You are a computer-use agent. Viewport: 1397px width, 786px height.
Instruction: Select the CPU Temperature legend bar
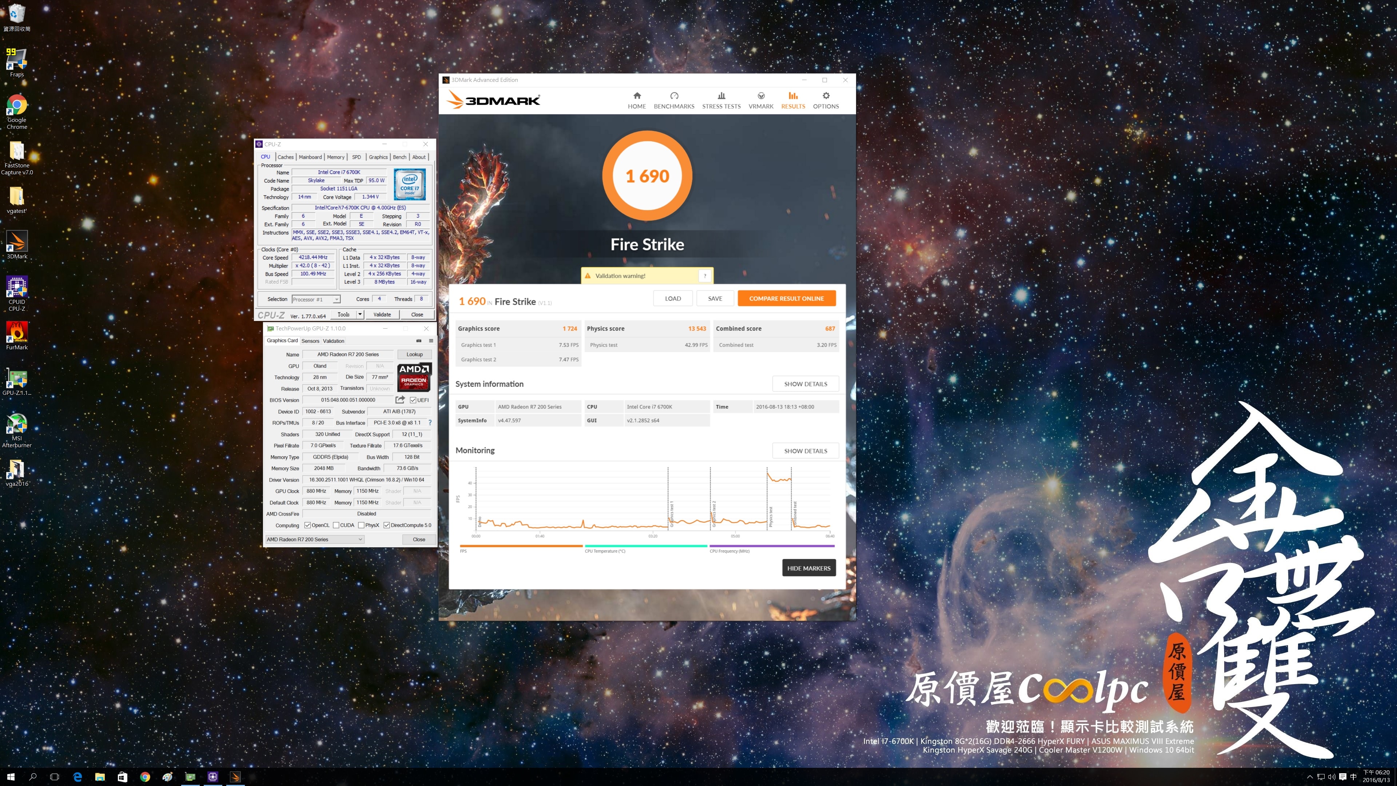(x=646, y=546)
